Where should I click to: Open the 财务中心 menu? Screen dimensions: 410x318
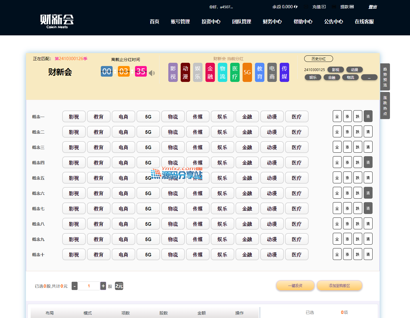click(x=272, y=22)
